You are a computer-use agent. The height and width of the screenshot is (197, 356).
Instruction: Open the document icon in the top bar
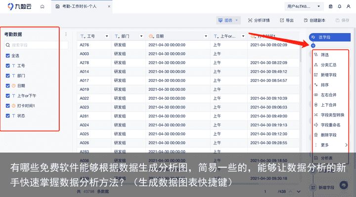[331, 6]
